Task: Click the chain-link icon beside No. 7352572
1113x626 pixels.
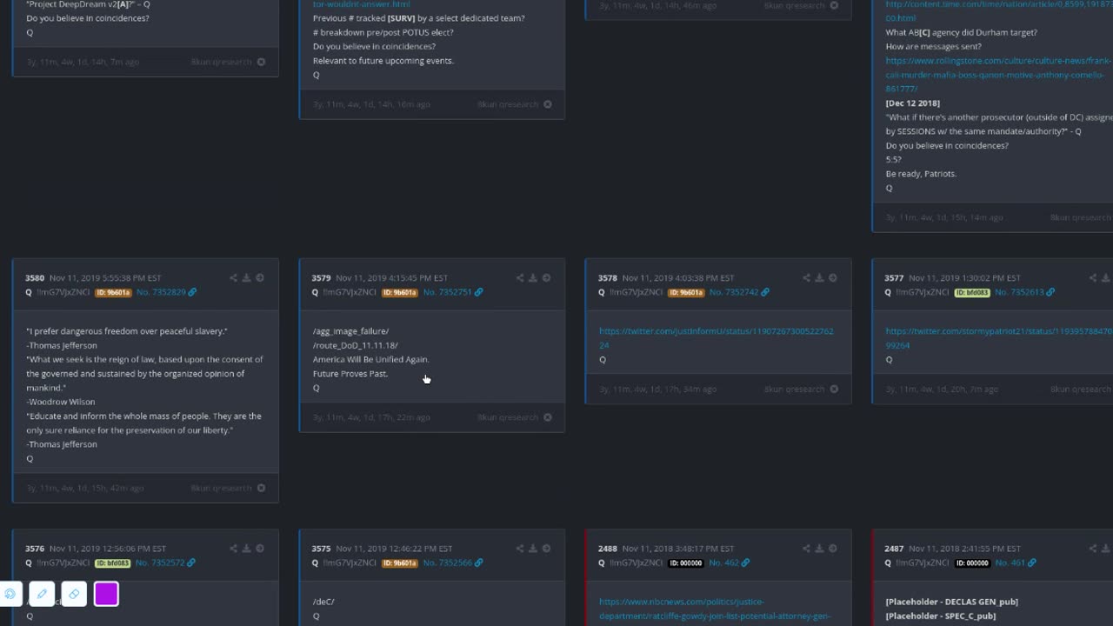Action: [x=192, y=563]
